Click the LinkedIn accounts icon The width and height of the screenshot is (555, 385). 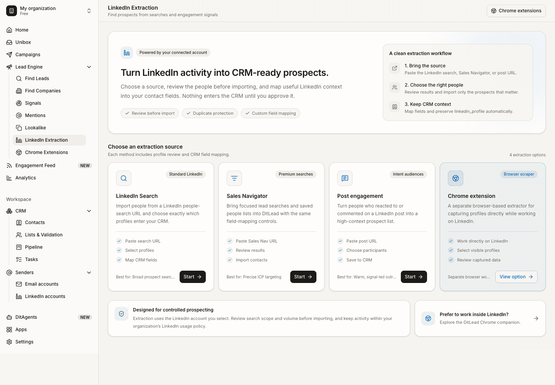click(19, 296)
